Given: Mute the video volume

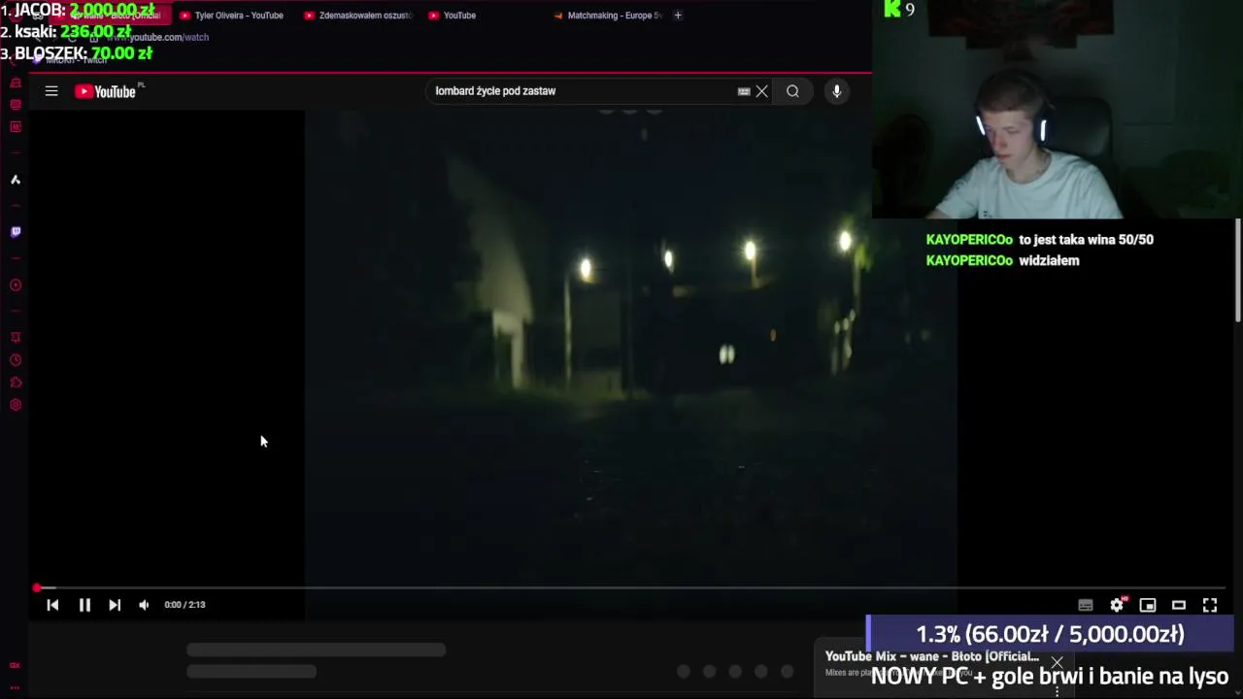Looking at the screenshot, I should [144, 605].
